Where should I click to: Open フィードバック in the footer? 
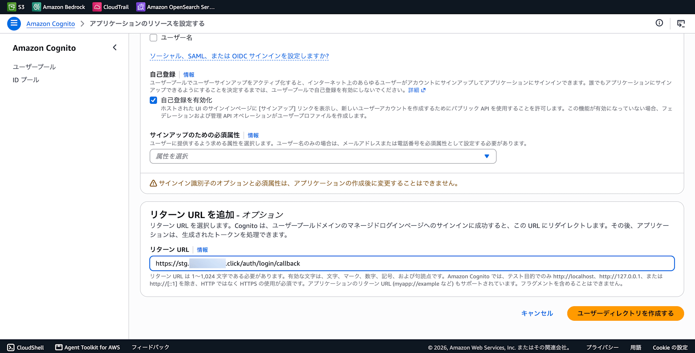150,347
